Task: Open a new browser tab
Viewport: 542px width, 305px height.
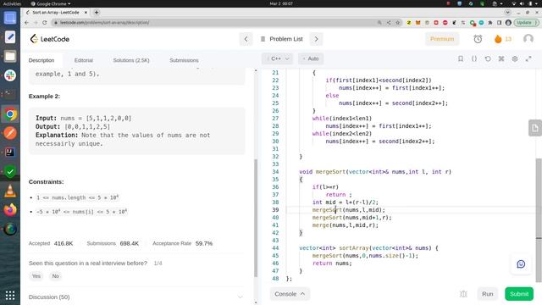Action: point(97,13)
